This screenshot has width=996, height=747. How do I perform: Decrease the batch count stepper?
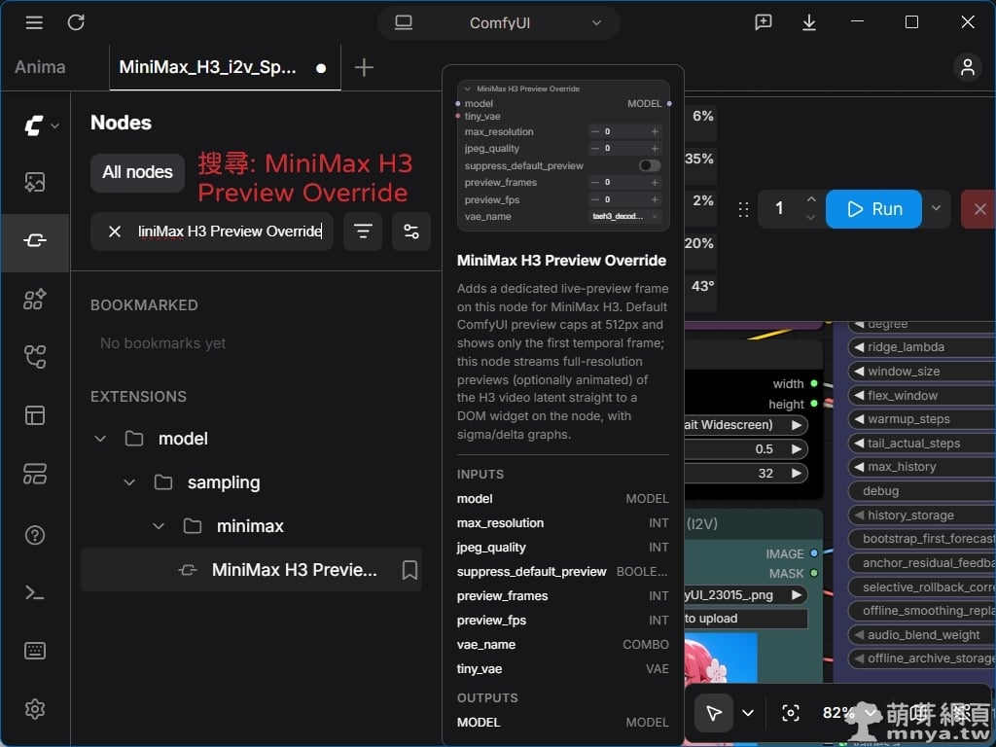point(811,218)
